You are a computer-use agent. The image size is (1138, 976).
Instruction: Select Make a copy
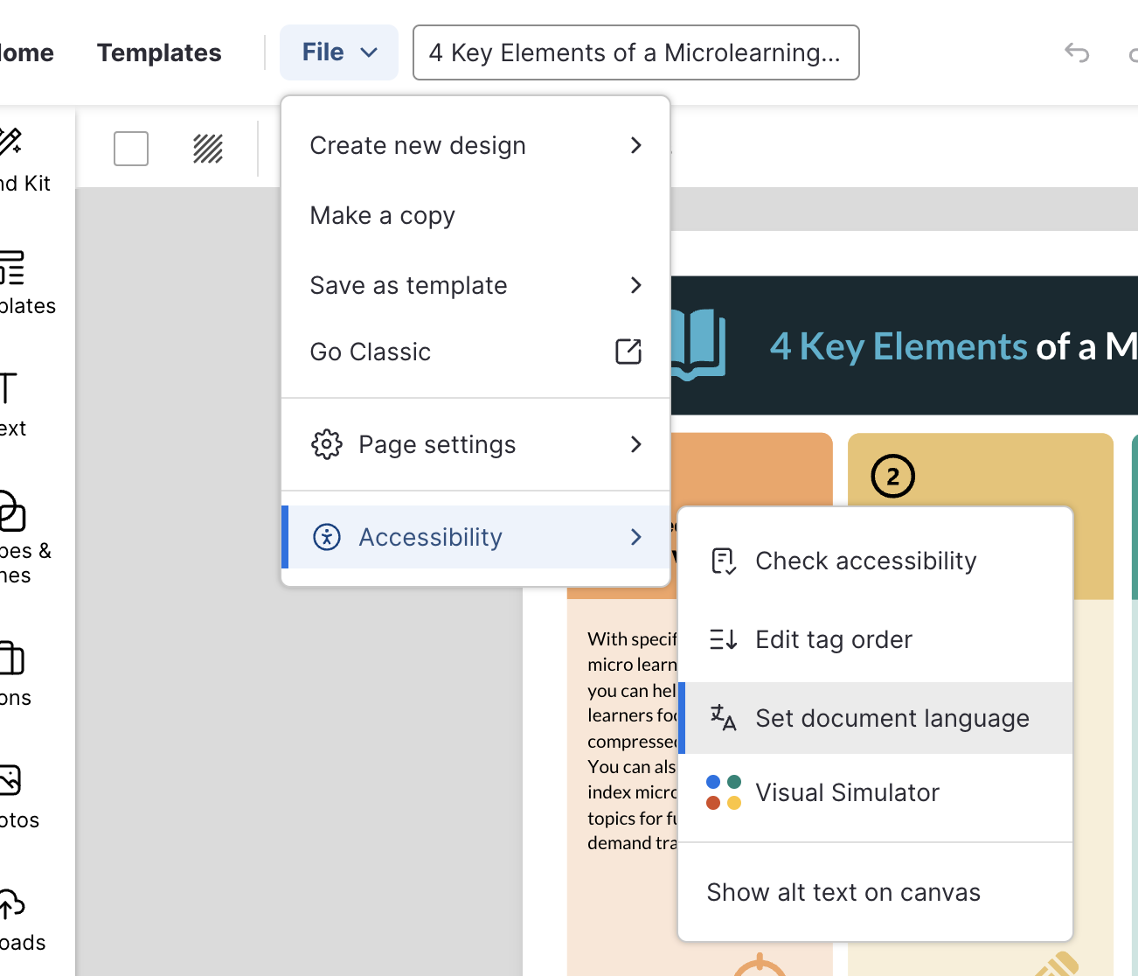pos(382,215)
